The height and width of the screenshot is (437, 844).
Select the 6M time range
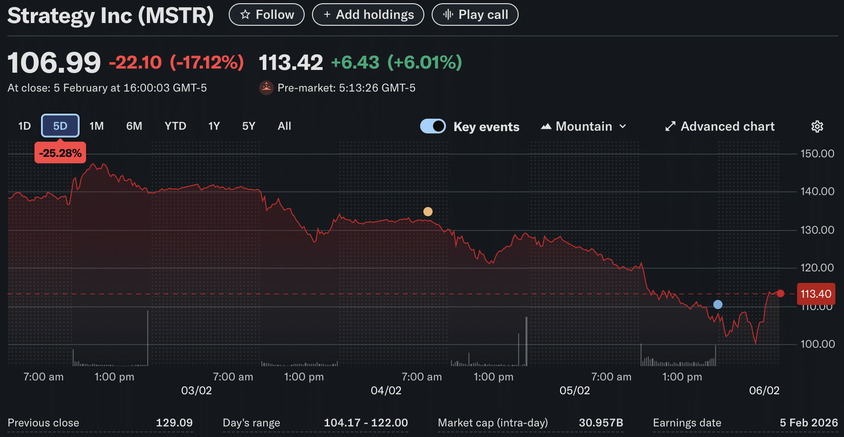[x=134, y=126]
